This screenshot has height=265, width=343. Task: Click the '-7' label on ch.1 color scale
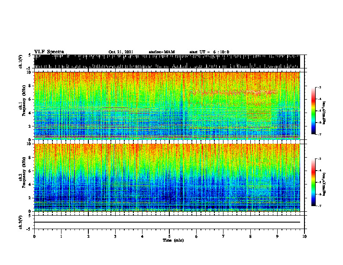(319, 134)
